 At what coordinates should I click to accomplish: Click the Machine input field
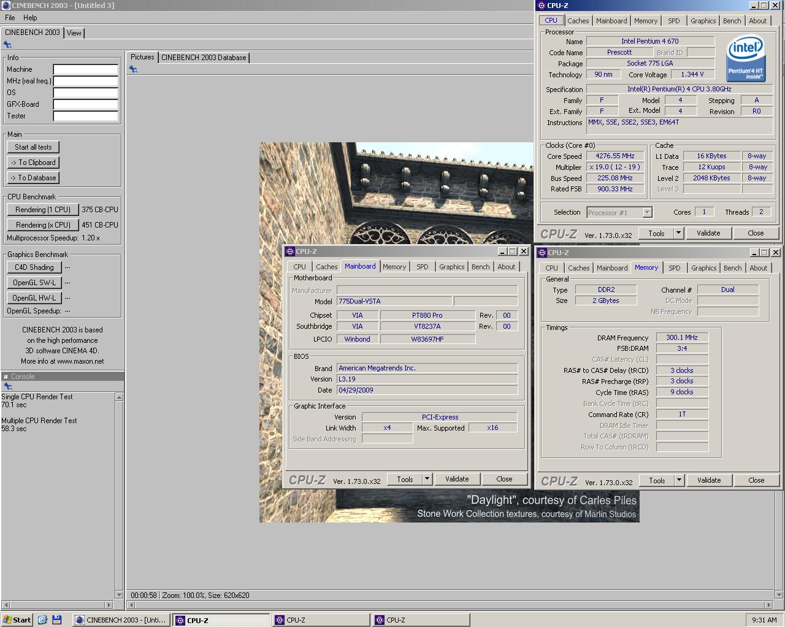(85, 69)
